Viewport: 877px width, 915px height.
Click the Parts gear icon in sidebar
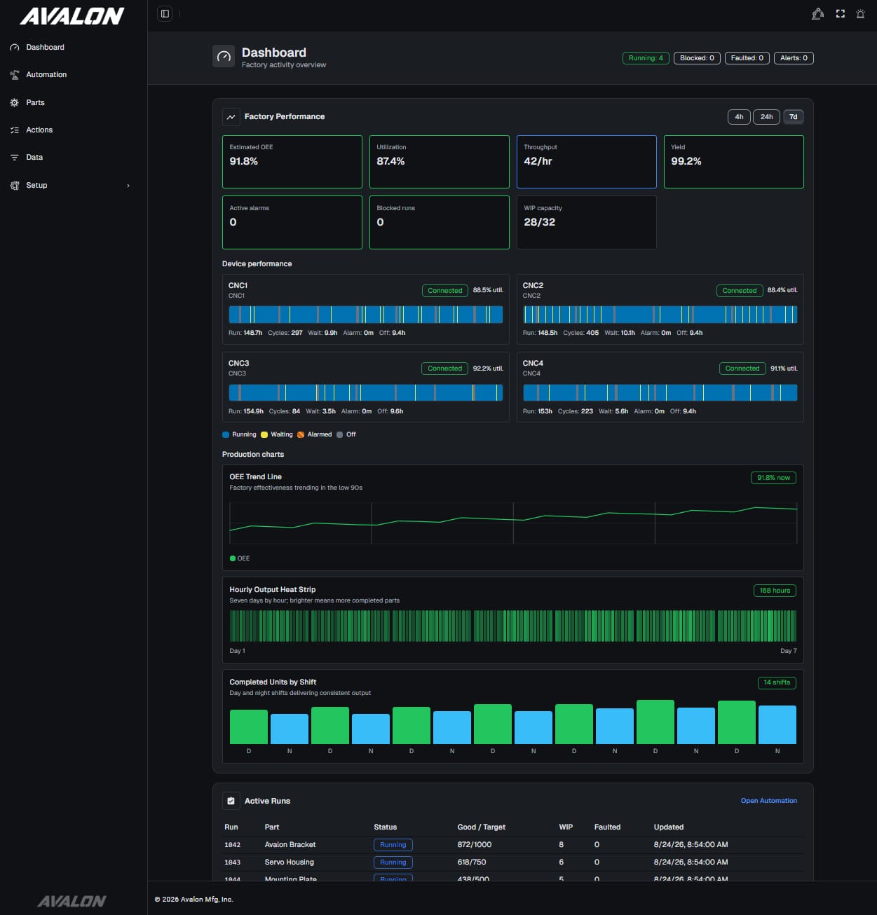click(x=15, y=102)
